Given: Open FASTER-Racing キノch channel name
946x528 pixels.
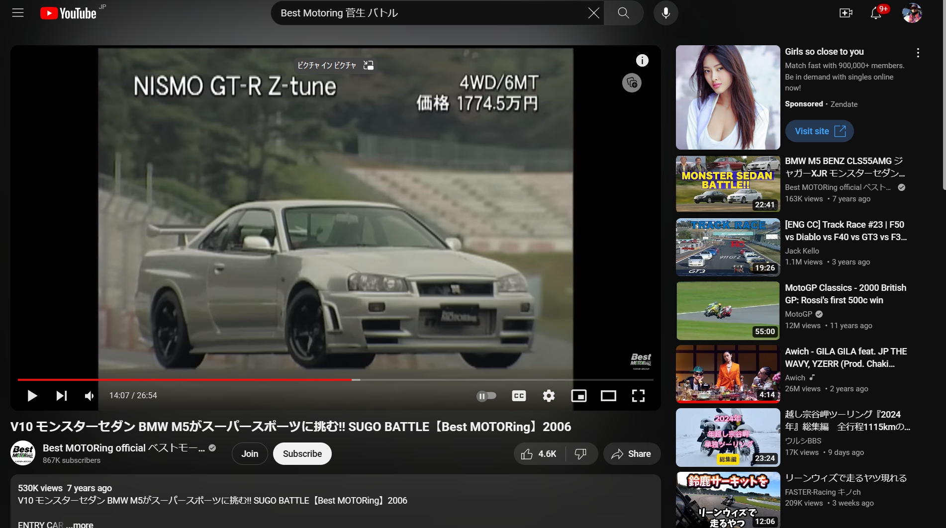Looking at the screenshot, I should [823, 492].
